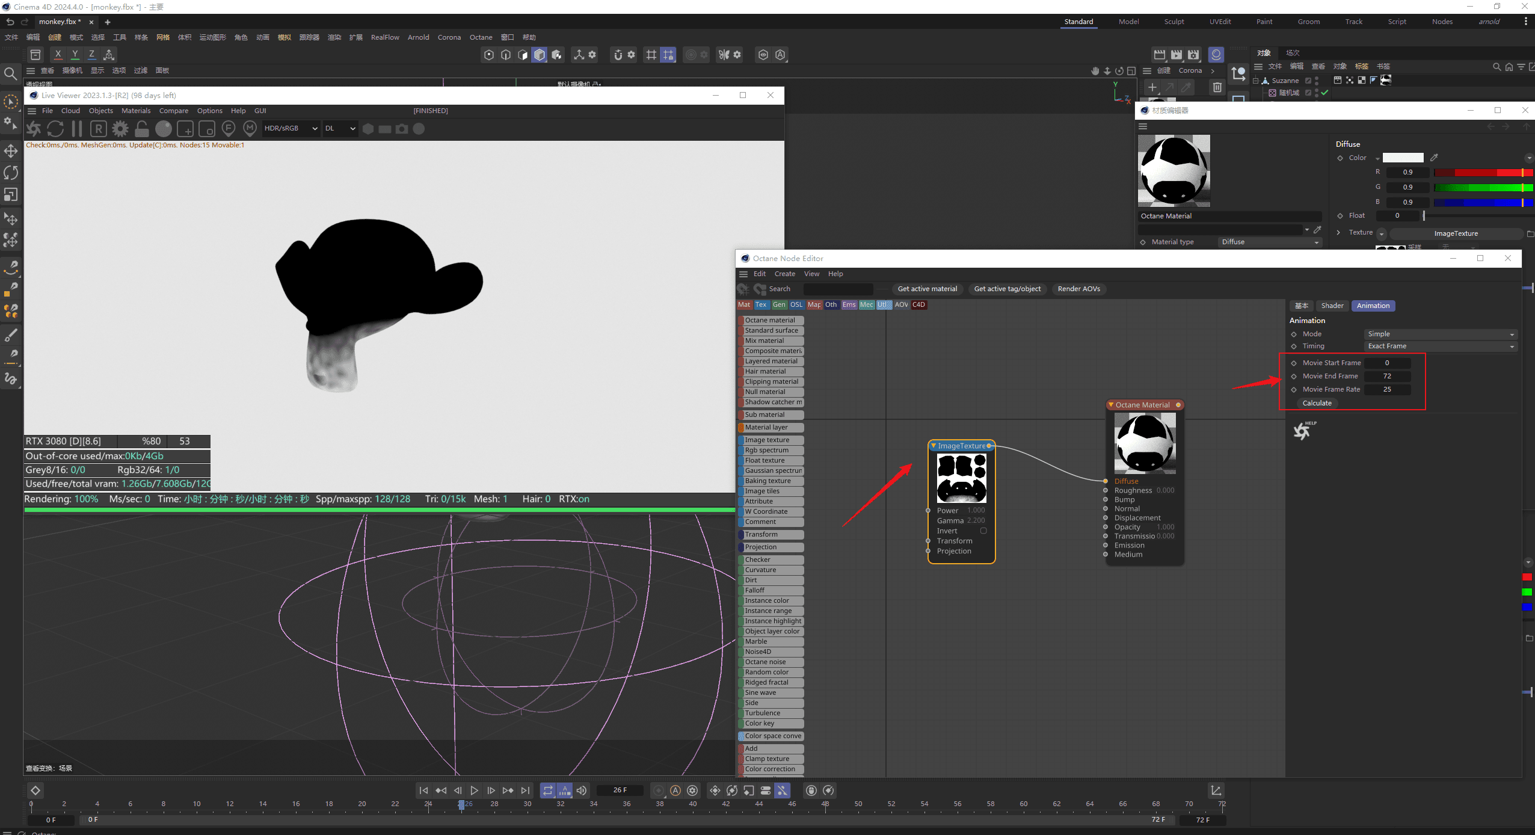Click Image texture in node list
This screenshot has height=835, width=1535.
[x=771, y=440]
